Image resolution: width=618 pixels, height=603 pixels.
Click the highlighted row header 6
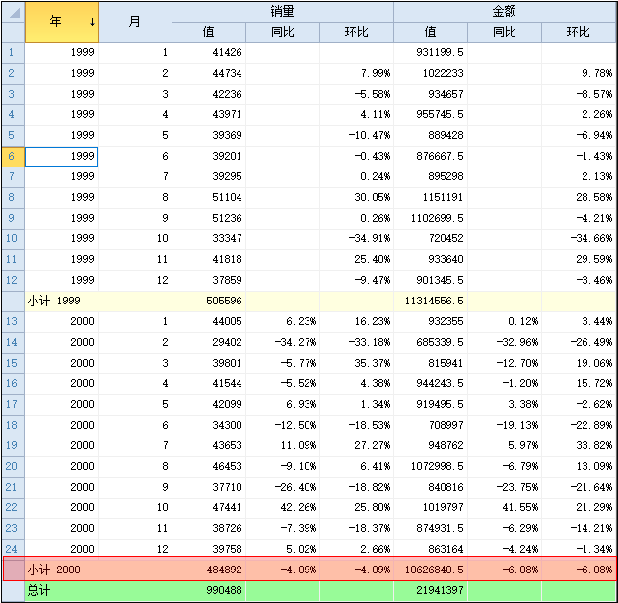pyautogui.click(x=12, y=156)
